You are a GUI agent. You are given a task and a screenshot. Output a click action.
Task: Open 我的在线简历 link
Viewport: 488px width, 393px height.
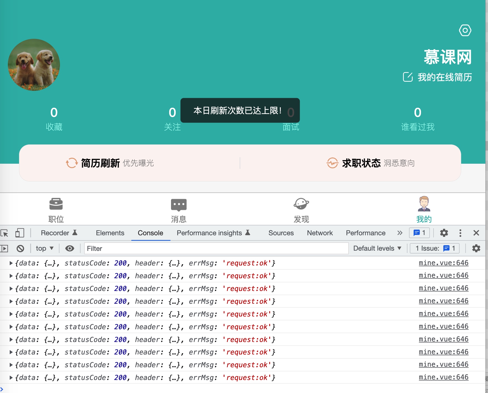[445, 77]
